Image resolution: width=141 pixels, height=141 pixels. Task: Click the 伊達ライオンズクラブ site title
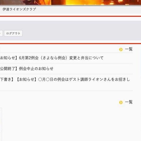click(x=19, y=9)
